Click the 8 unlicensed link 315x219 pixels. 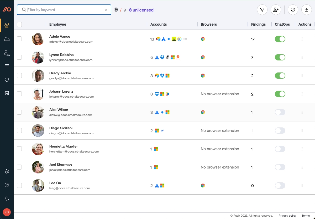click(x=141, y=10)
